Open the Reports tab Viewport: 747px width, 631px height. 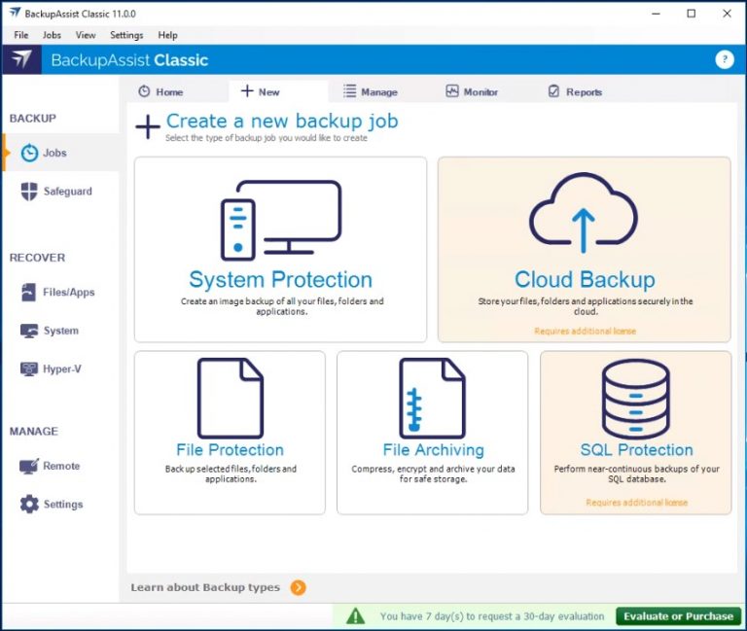pos(575,92)
